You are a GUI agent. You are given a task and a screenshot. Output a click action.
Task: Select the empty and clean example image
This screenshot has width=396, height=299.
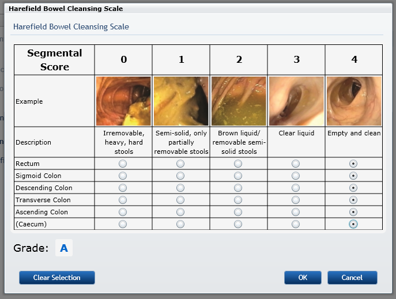click(354, 101)
